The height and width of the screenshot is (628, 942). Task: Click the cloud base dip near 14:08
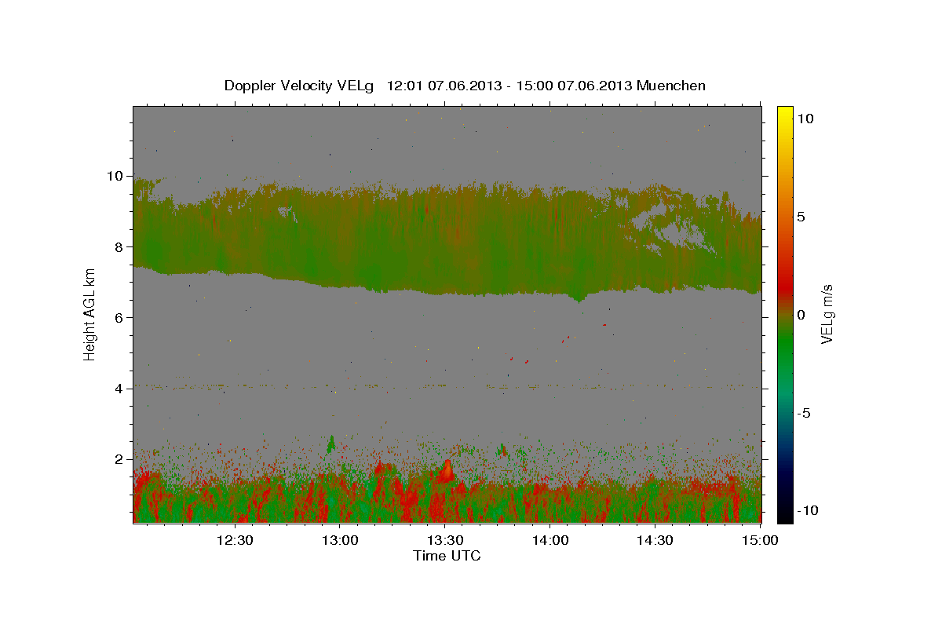click(x=578, y=297)
